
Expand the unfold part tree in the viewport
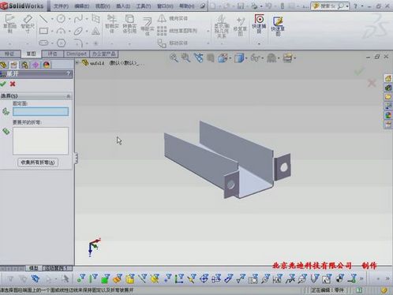click(77, 63)
